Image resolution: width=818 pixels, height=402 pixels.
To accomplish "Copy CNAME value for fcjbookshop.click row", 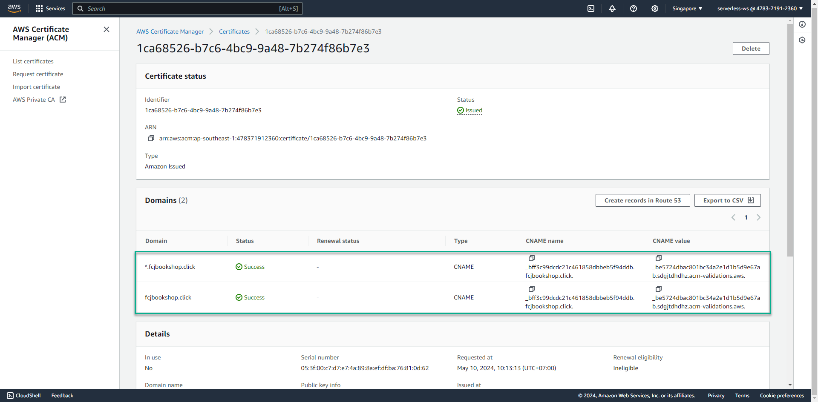I will coord(658,289).
